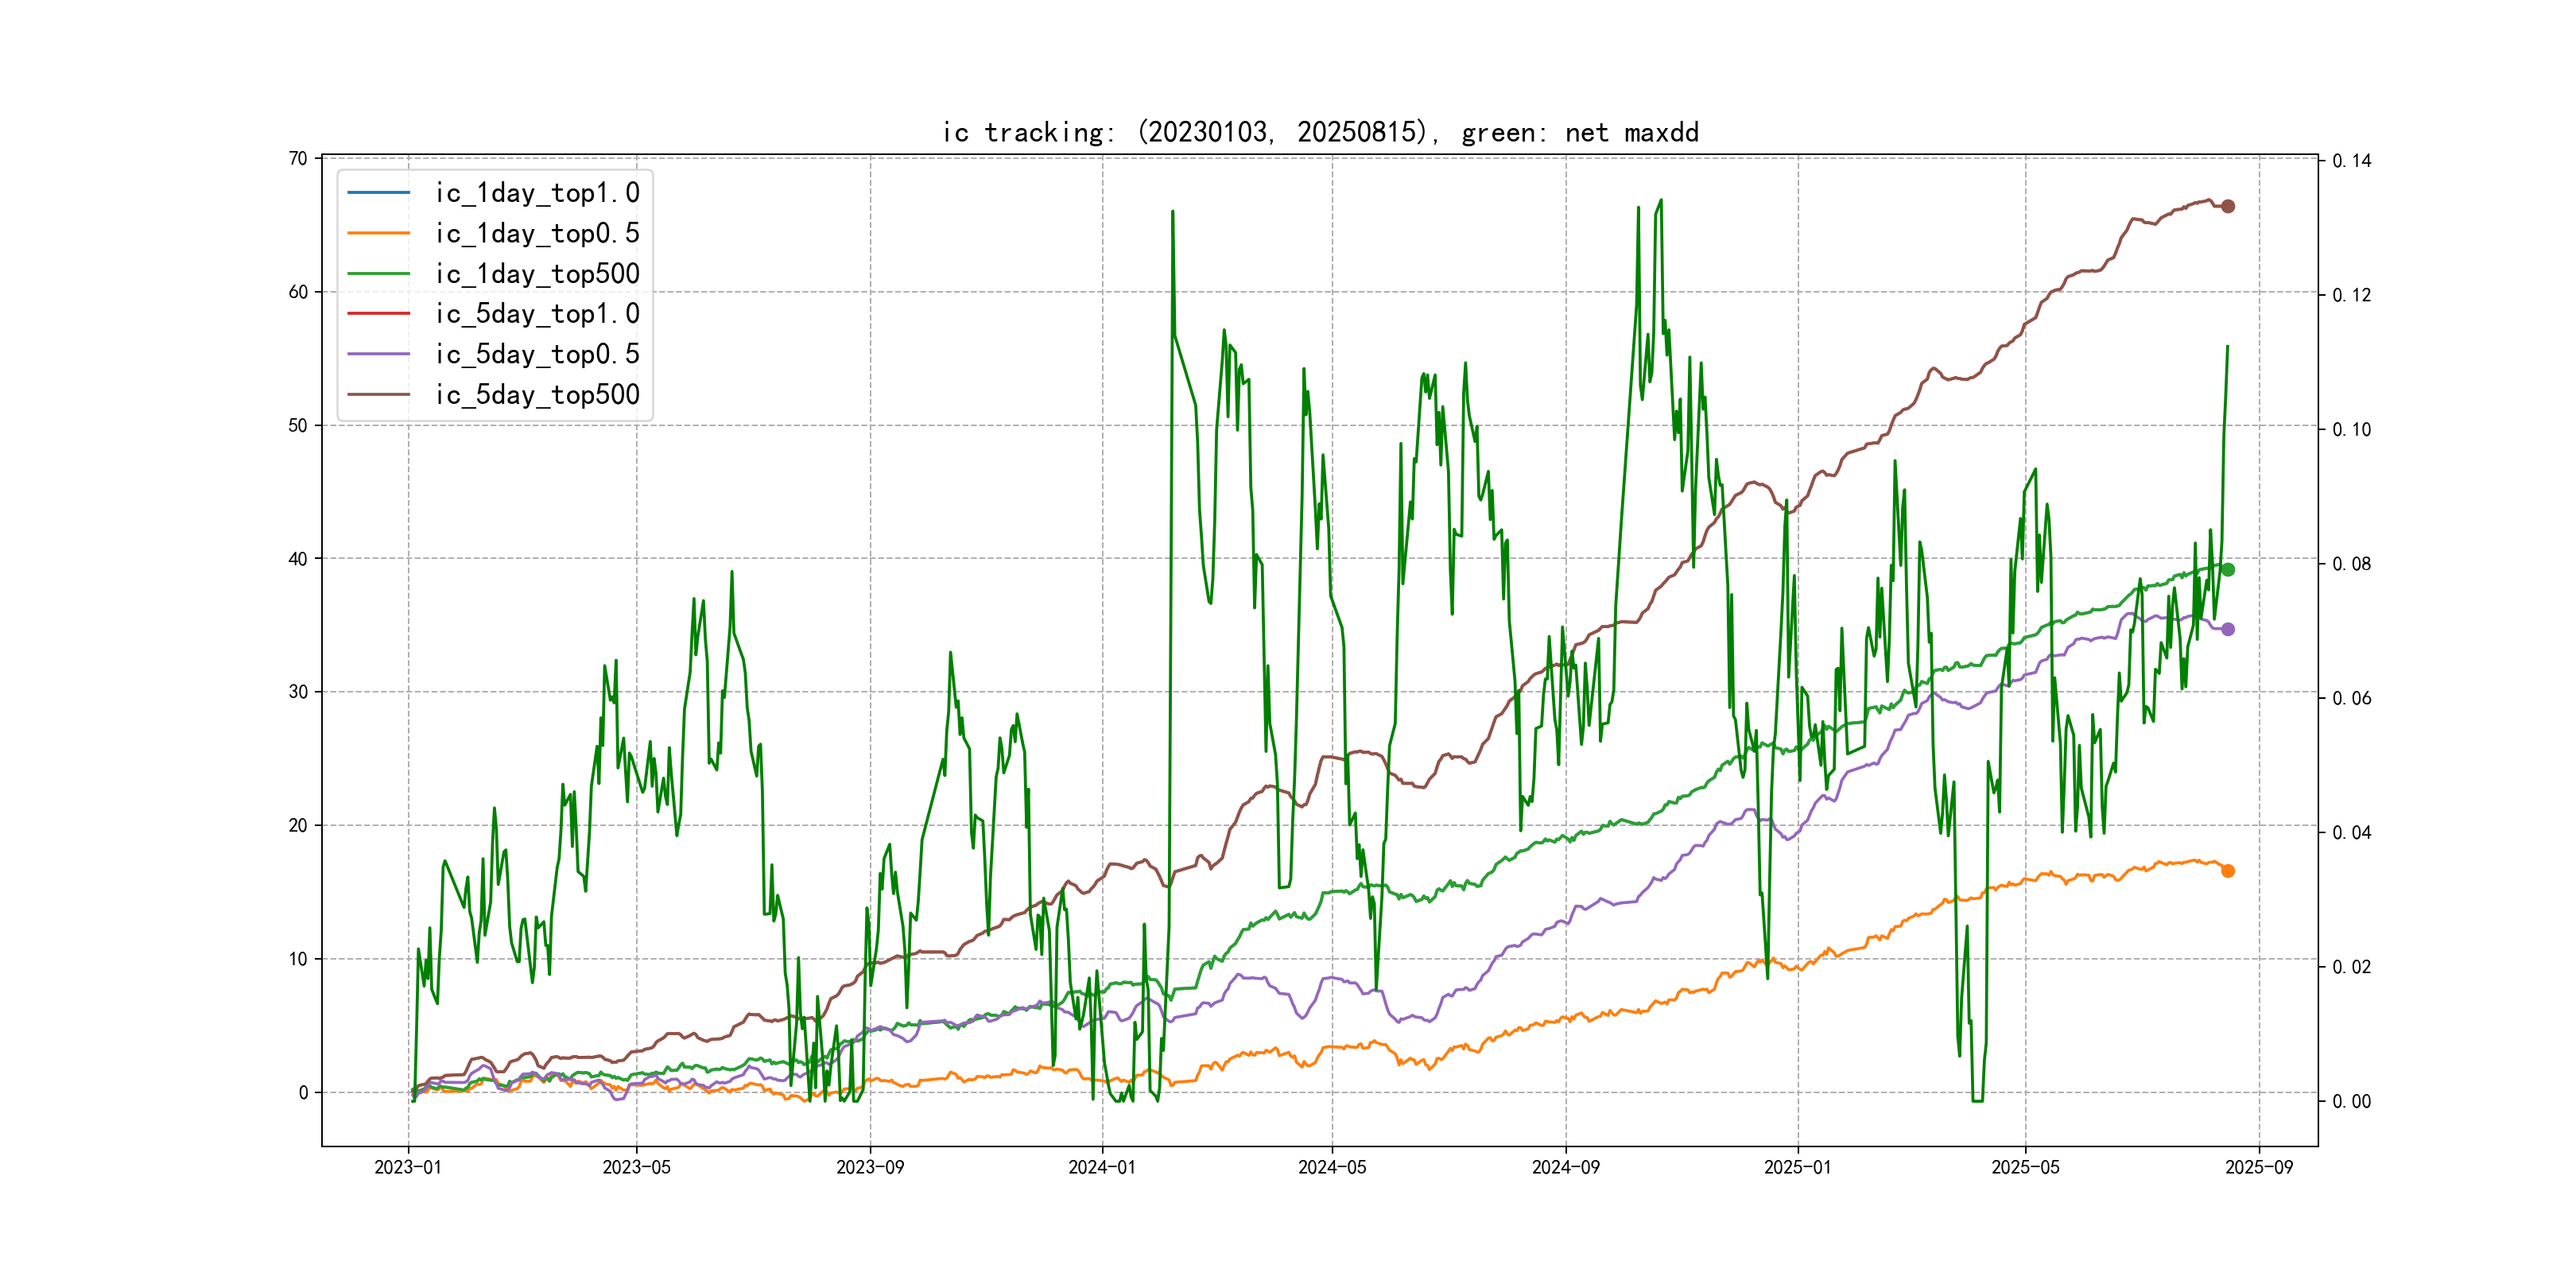Image resolution: width=2576 pixels, height=1288 pixels.
Task: Click the right y-axis label 0.08
Action: click(2351, 564)
